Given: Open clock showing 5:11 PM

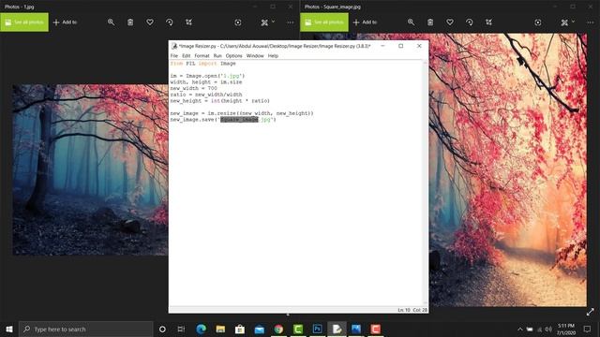Looking at the screenshot, I should [566, 329].
